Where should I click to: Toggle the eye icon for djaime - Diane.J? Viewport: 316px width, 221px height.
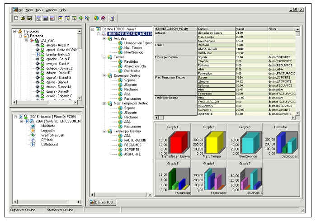tap(38, 82)
